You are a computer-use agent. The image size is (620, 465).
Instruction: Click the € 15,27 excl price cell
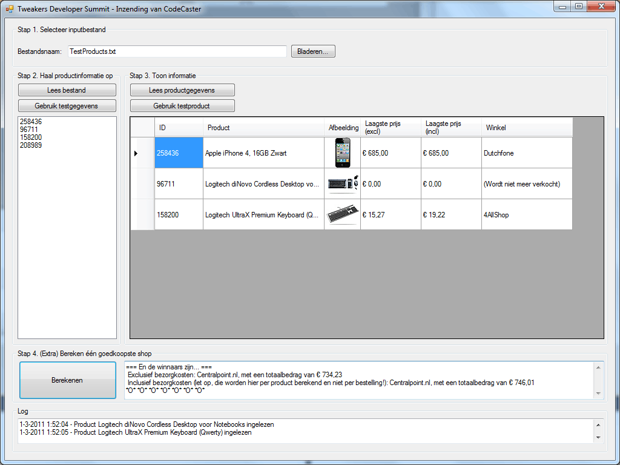[x=391, y=214]
